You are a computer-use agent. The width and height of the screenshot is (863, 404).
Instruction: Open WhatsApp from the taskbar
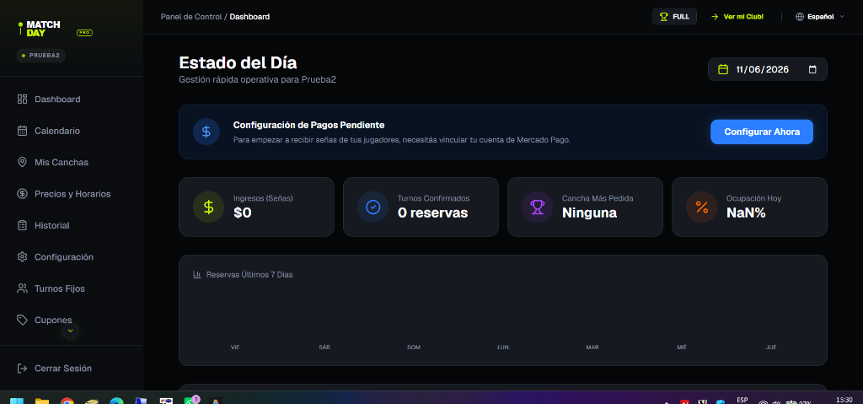coord(190,401)
